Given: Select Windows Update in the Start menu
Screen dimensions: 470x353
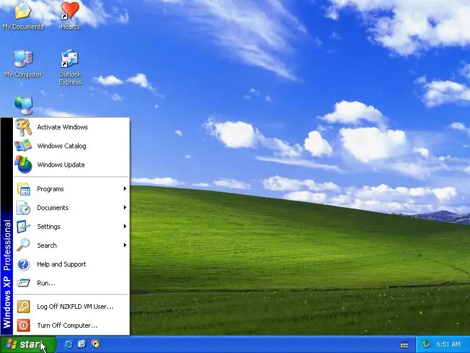Looking at the screenshot, I should click(71, 165).
